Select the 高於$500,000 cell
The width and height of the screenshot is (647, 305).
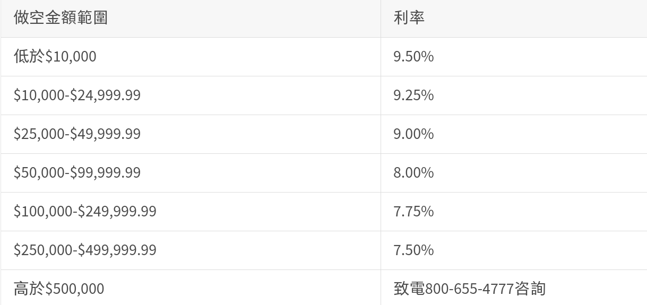pos(59,289)
